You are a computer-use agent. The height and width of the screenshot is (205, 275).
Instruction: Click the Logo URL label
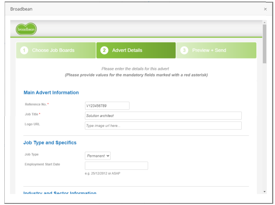(32, 124)
